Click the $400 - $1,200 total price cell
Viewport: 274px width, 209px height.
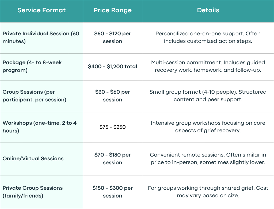click(113, 66)
